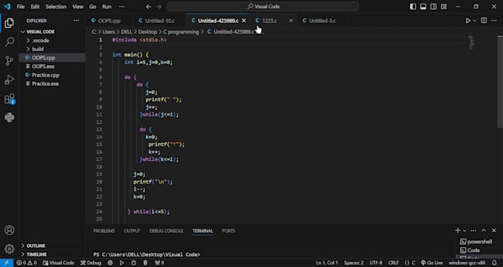
Task: Toggle the secondary side bar layout
Action: 433,7
